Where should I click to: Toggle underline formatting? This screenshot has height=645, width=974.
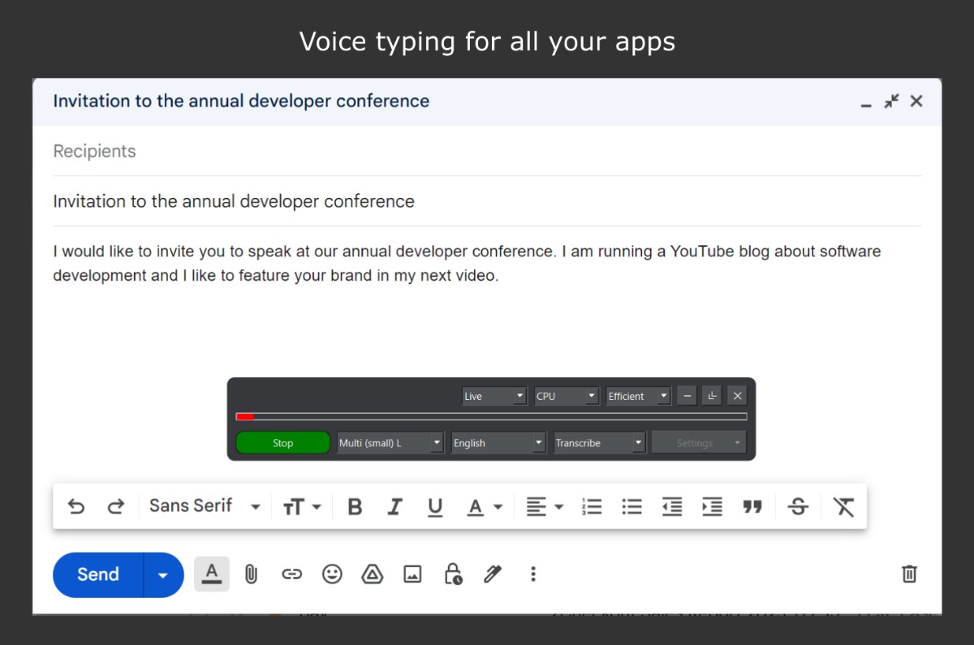[435, 507]
